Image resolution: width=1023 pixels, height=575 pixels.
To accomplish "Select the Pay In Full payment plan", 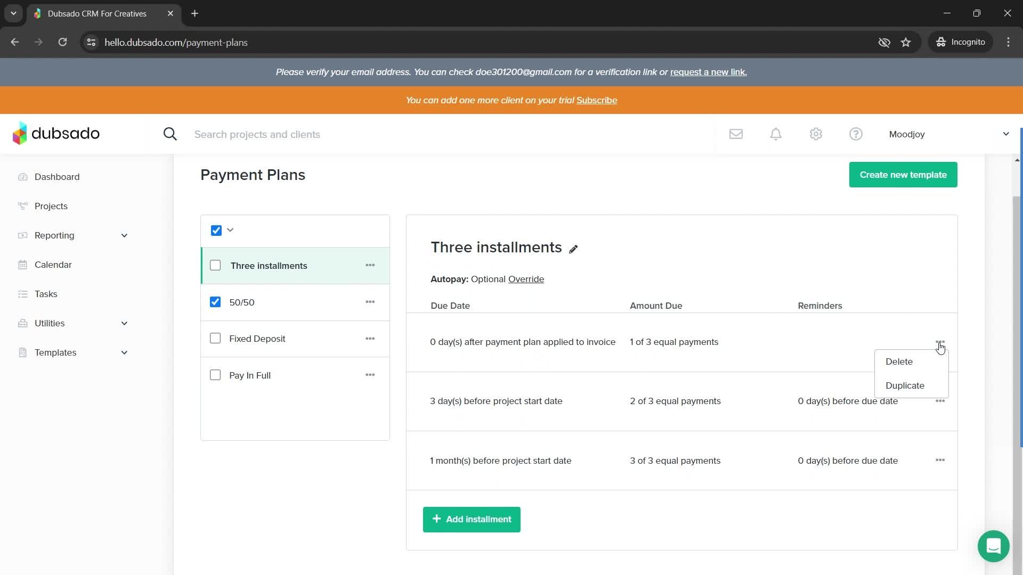I will tap(250, 375).
